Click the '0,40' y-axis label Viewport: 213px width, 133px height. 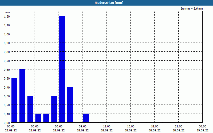tap(7, 87)
